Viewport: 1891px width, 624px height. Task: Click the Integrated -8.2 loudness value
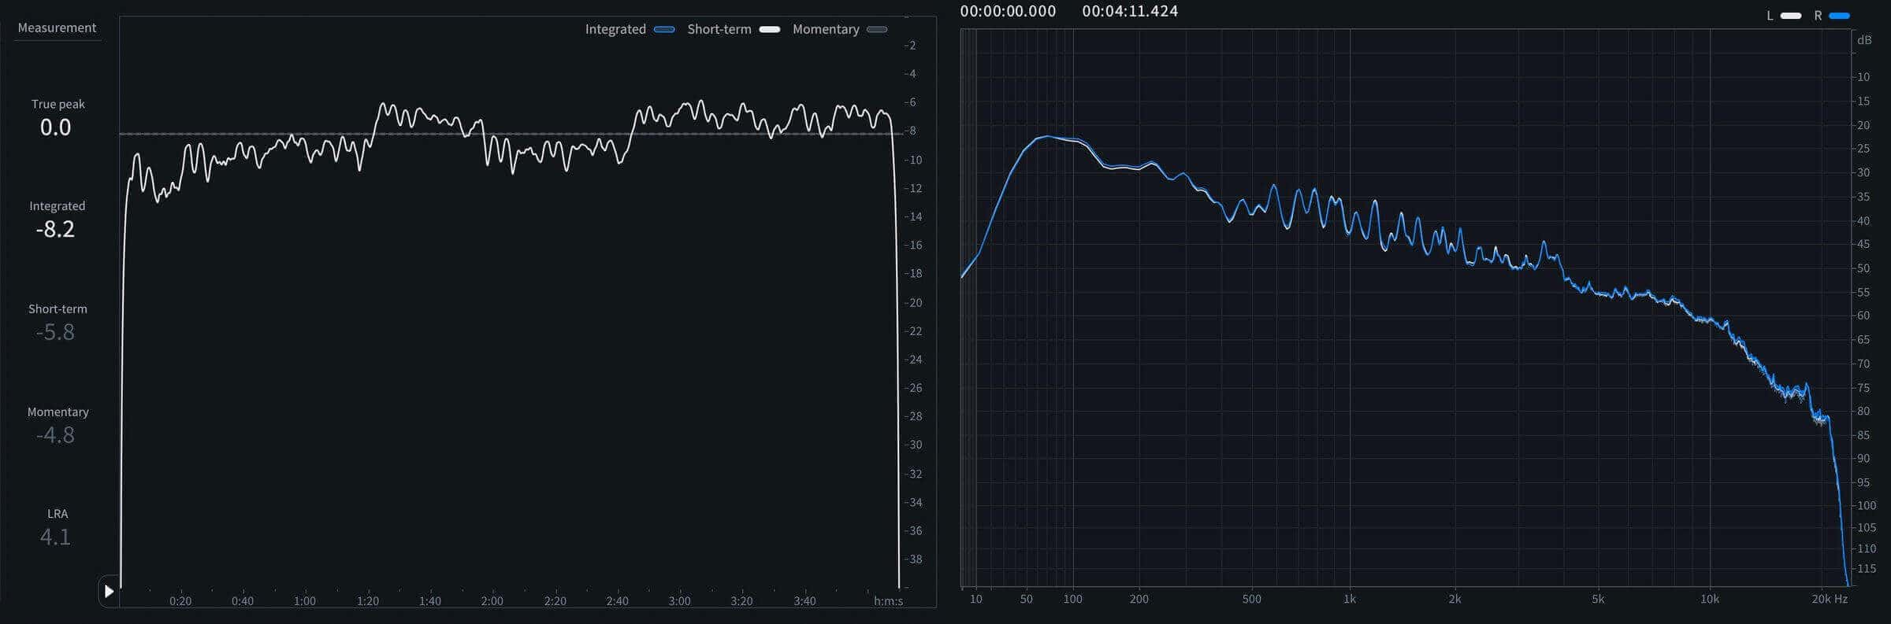coord(55,229)
